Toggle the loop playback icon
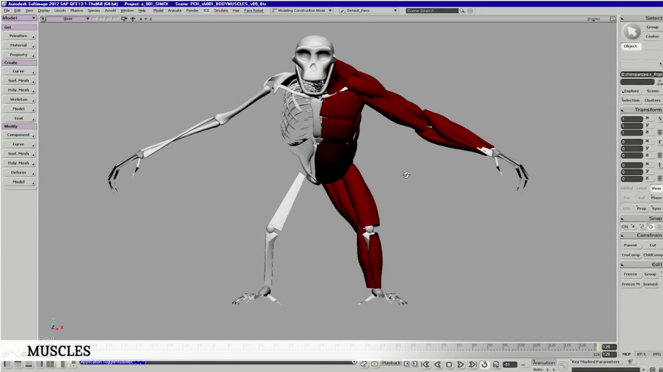The image size is (663, 372). click(484, 365)
